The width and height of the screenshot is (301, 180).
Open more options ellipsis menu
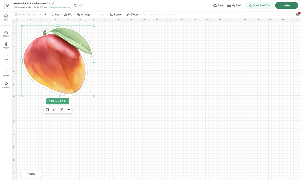(x=68, y=110)
